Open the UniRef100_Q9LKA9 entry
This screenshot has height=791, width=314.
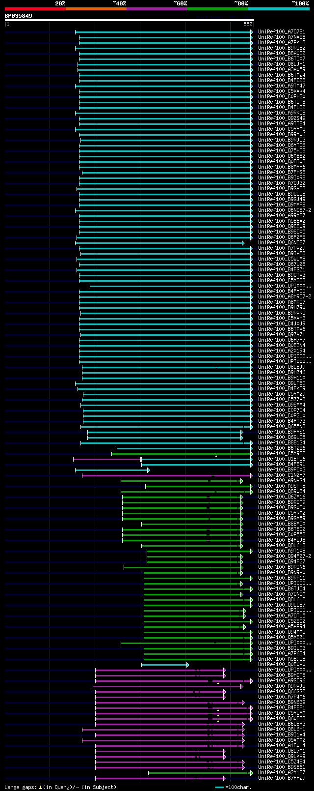click(x=282, y=757)
